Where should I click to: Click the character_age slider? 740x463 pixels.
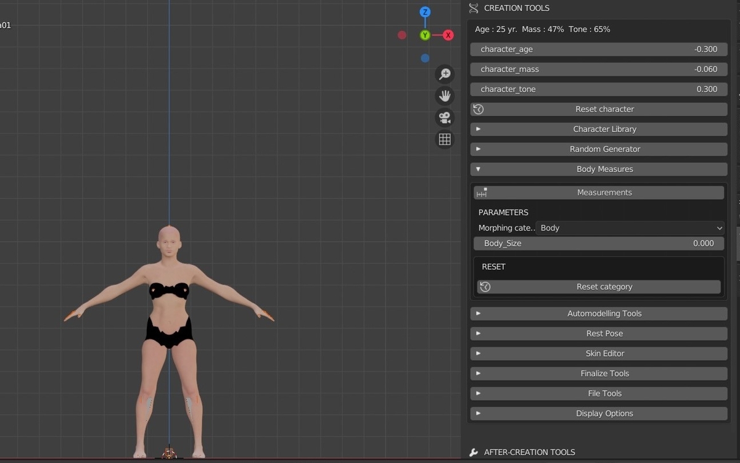(x=599, y=49)
